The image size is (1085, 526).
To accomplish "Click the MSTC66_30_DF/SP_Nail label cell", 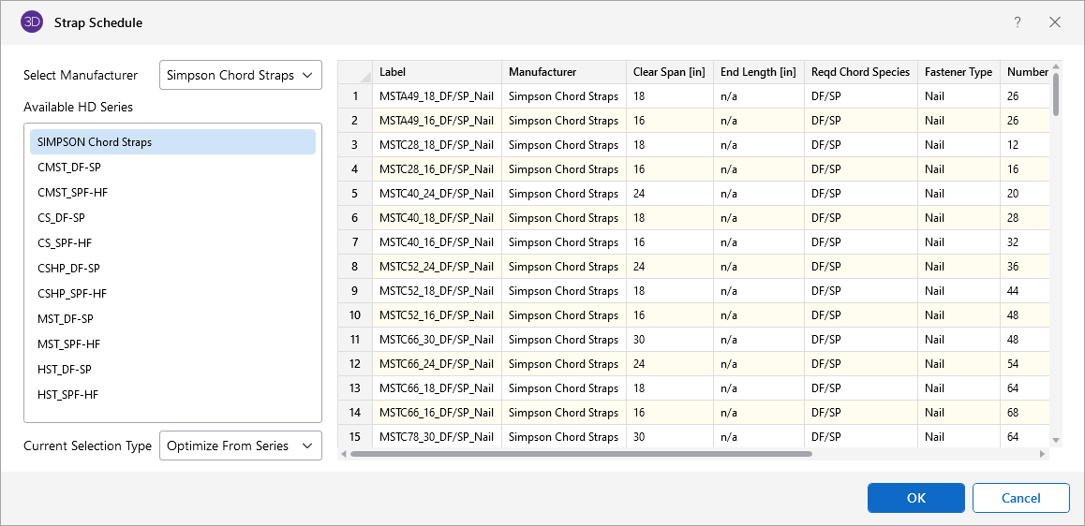I will [437, 340].
